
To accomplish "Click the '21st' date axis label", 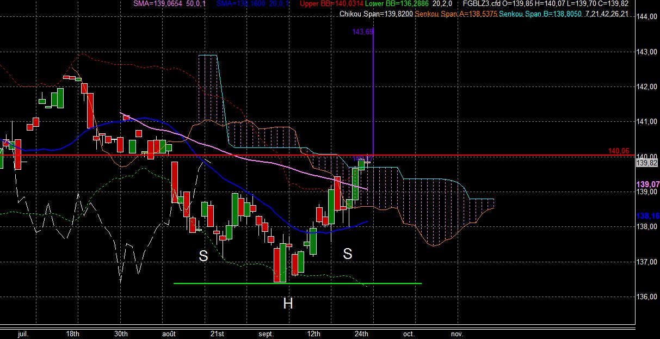I will (217, 334).
